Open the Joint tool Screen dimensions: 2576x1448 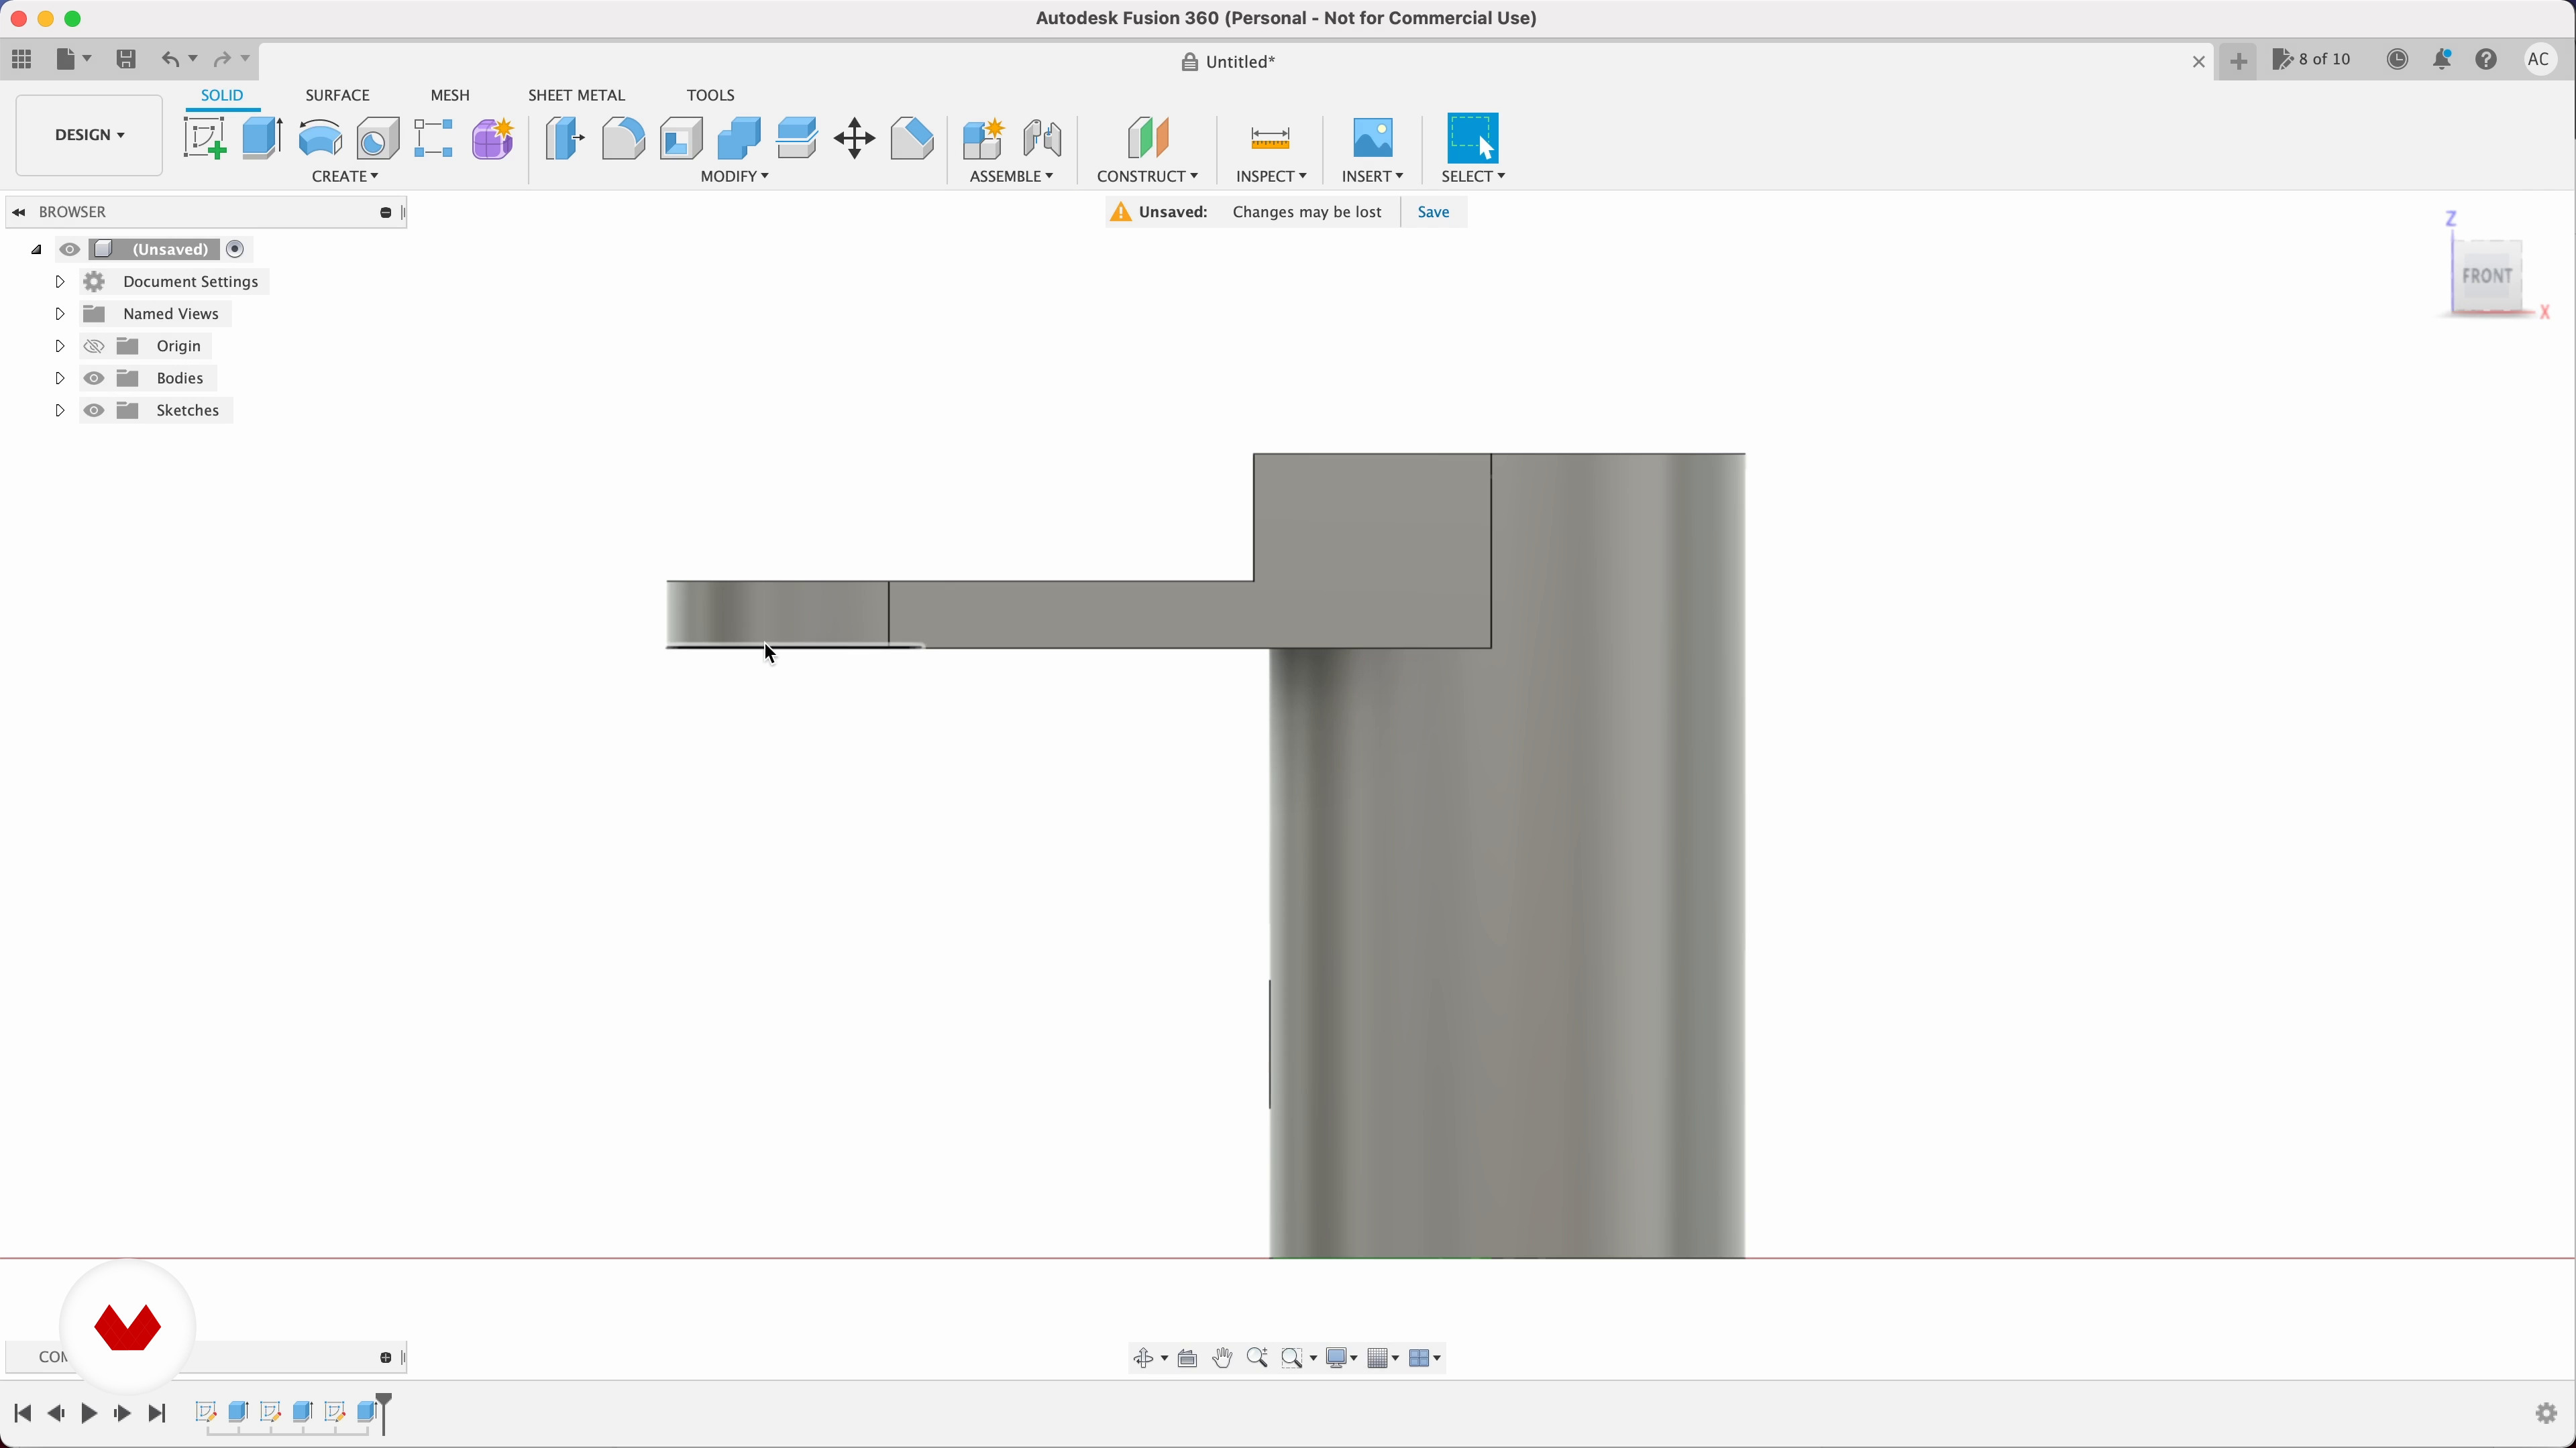point(1042,138)
